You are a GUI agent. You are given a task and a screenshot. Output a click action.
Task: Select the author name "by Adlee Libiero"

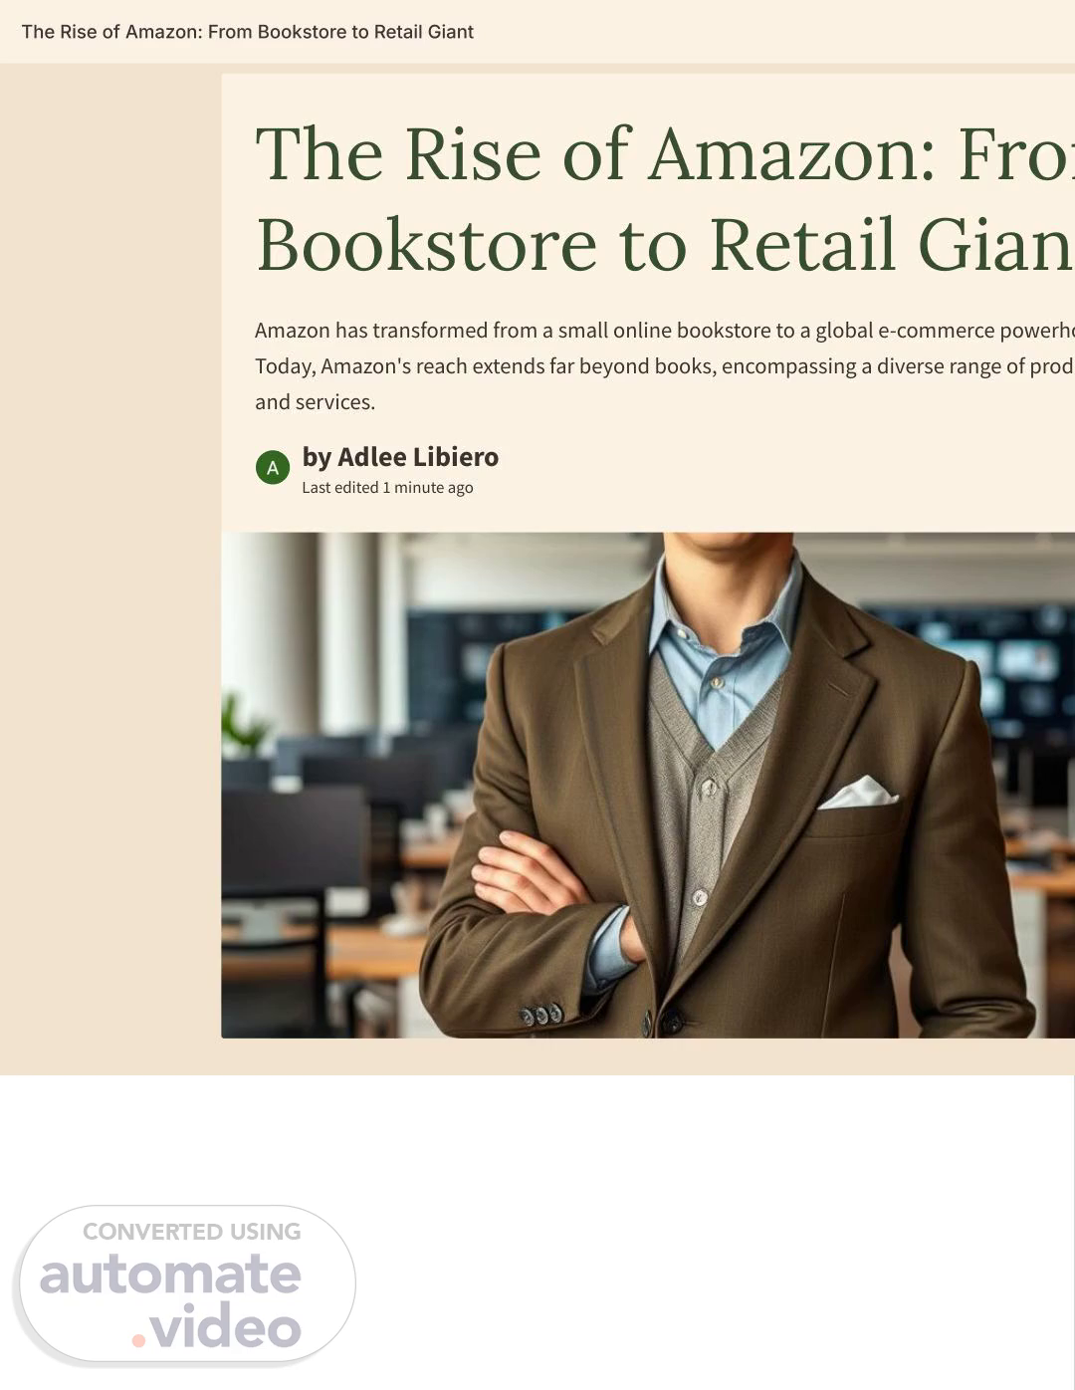point(400,457)
